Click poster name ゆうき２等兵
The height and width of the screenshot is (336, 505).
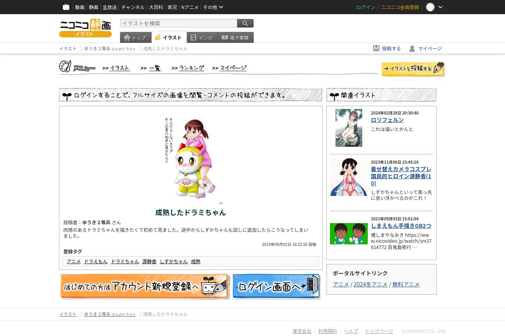tap(96, 222)
